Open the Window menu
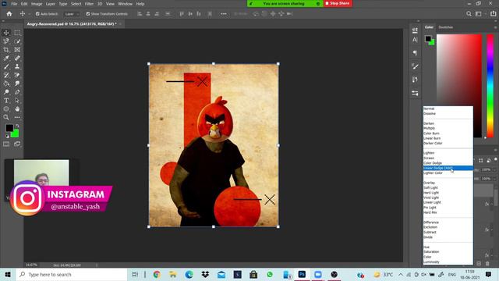The width and height of the screenshot is (499, 281). [x=125, y=4]
